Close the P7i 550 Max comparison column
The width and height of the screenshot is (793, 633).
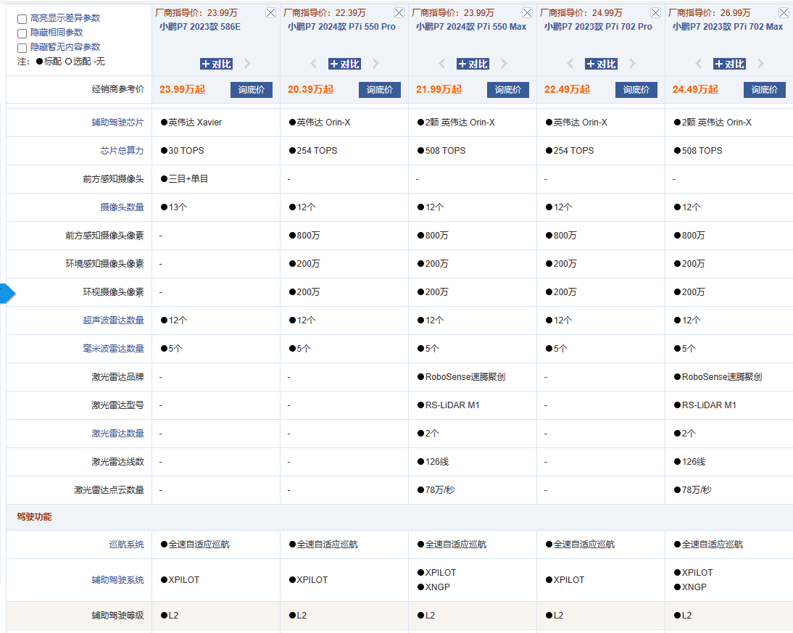(528, 12)
